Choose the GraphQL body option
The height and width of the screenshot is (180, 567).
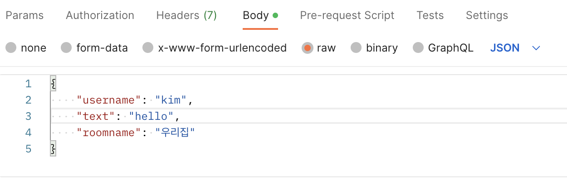pyautogui.click(x=418, y=47)
